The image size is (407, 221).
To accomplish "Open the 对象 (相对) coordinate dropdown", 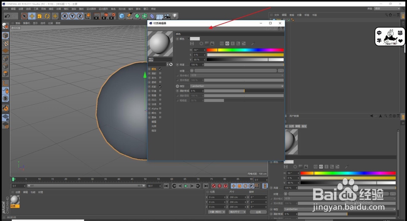I will pyautogui.click(x=217, y=212).
